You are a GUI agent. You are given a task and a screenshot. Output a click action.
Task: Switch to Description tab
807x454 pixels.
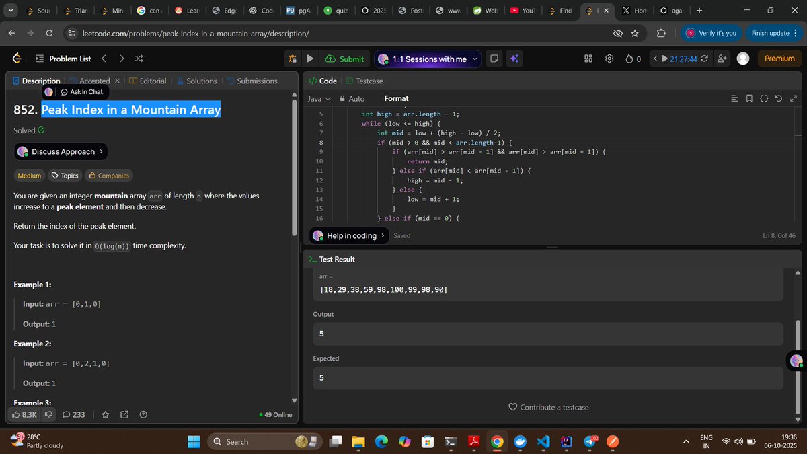coord(36,81)
